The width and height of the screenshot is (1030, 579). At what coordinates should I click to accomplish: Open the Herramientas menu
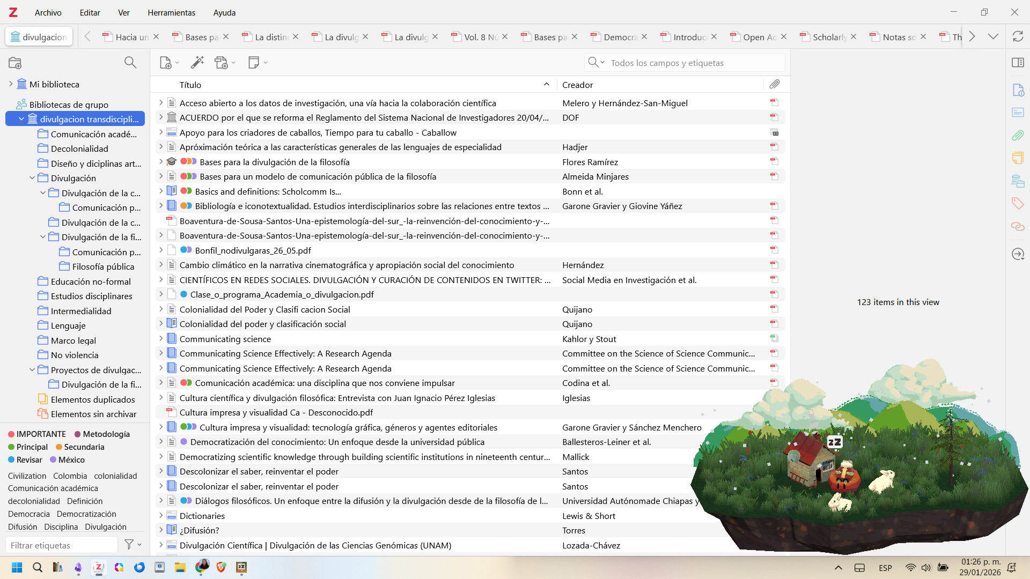click(x=171, y=12)
